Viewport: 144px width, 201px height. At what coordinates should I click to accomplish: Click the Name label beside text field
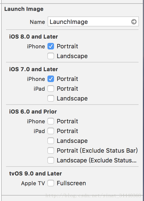pyautogui.click(x=37, y=22)
